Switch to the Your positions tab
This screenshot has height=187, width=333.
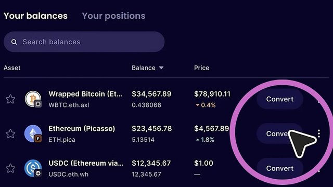[113, 16]
